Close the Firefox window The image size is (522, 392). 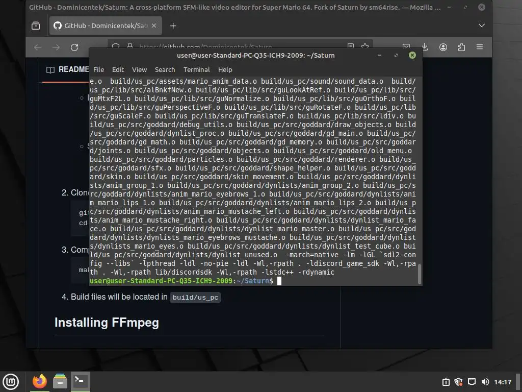481,7
